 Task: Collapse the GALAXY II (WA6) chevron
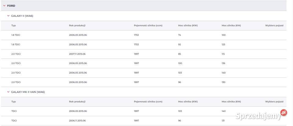click(8, 16)
